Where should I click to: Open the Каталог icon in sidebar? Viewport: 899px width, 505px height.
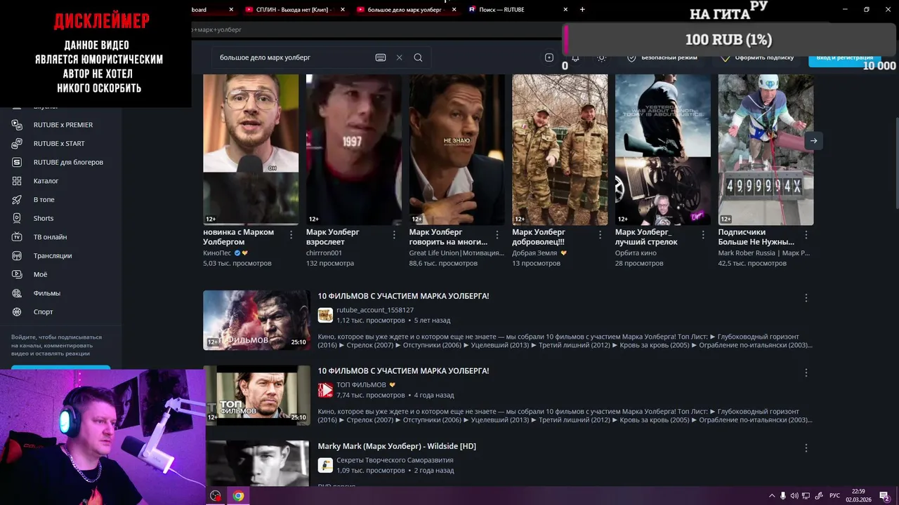click(x=18, y=181)
